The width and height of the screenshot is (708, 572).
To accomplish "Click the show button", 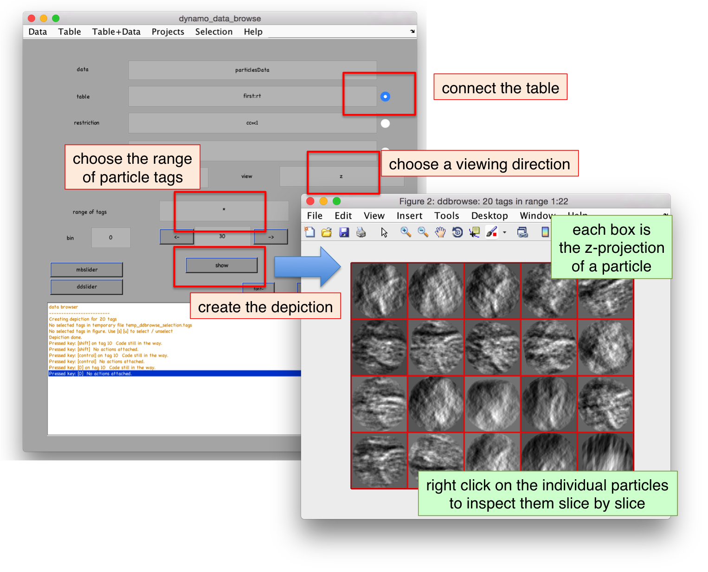I will pos(222,265).
